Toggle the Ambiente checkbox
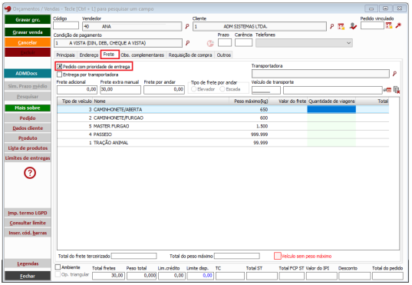412x285 pixels. (58, 267)
